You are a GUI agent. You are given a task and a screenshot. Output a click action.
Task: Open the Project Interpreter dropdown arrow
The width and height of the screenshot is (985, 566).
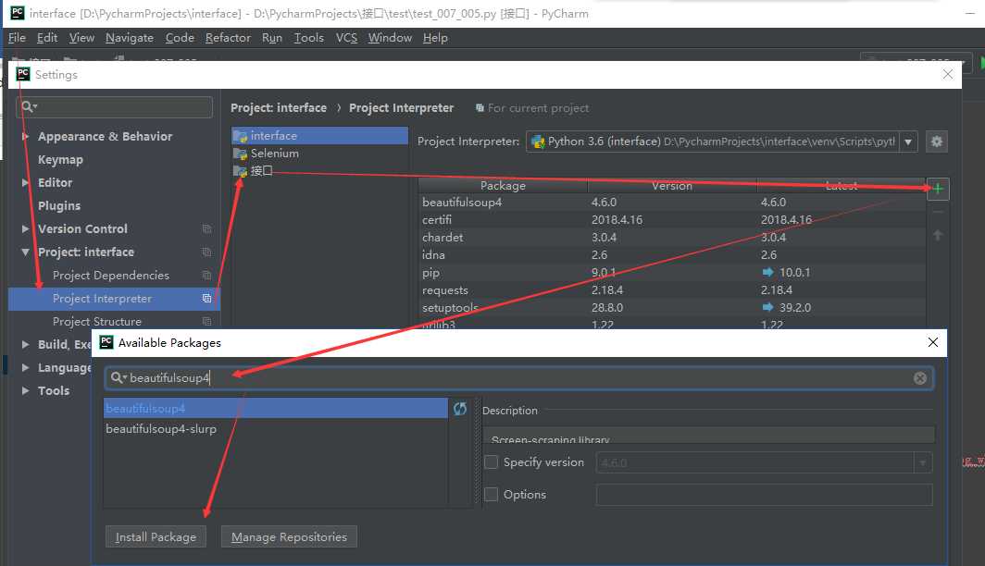908,141
